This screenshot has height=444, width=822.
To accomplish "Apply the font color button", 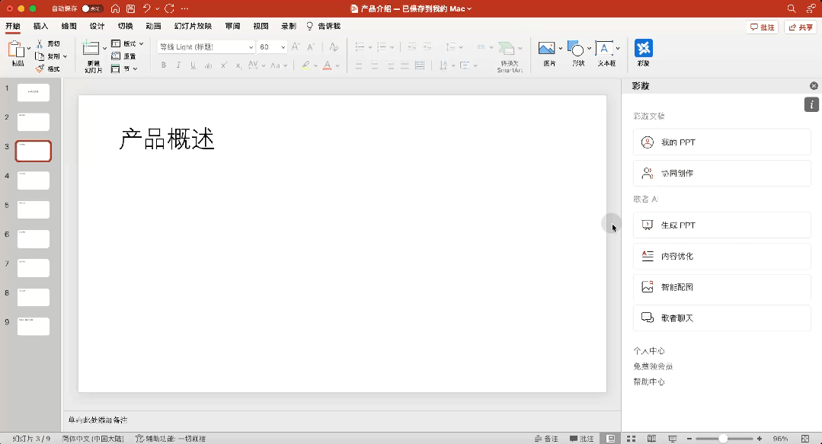I will (x=327, y=65).
